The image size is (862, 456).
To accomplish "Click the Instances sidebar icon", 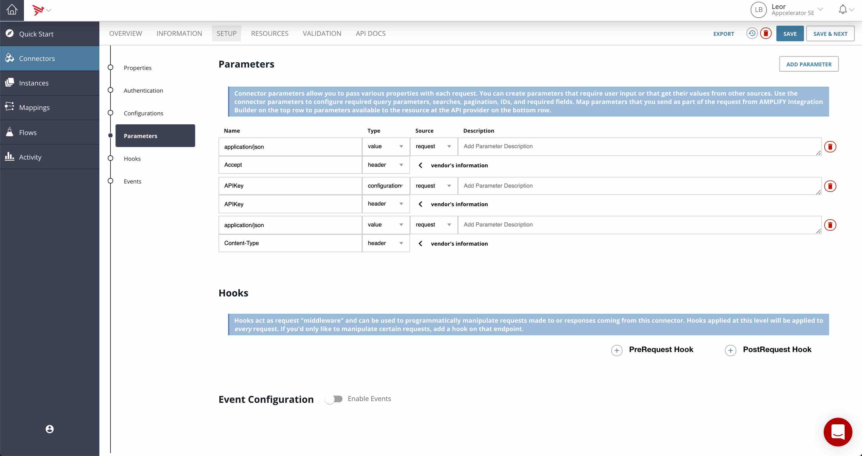I will coord(10,82).
